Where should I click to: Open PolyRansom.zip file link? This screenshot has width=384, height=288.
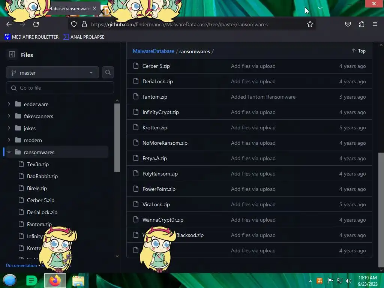click(160, 174)
